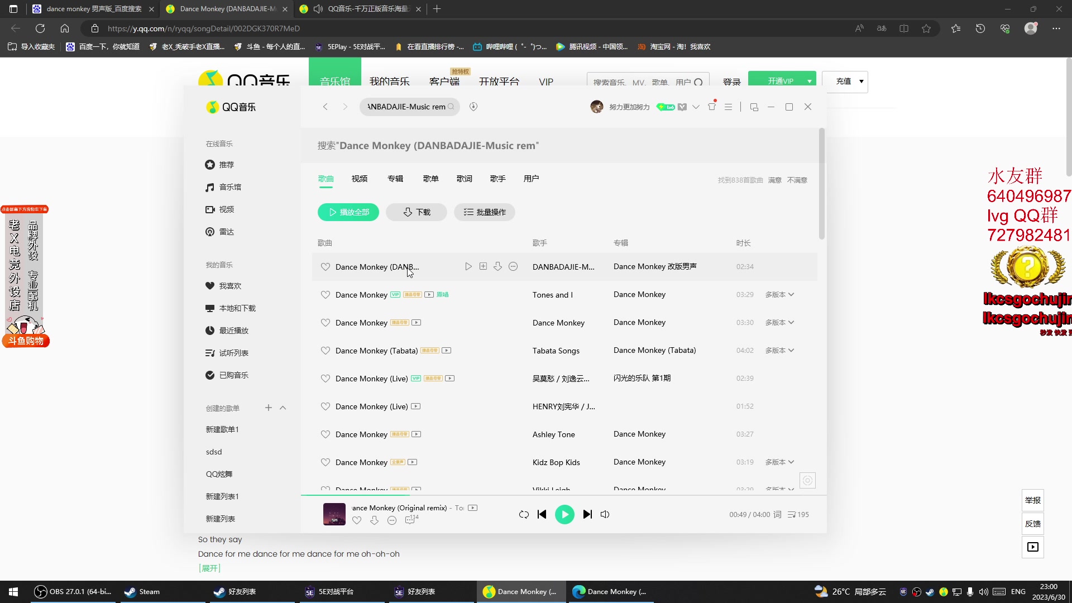Open the lyrics panel from the player bar
This screenshot has width=1072, height=603.
pos(777,514)
